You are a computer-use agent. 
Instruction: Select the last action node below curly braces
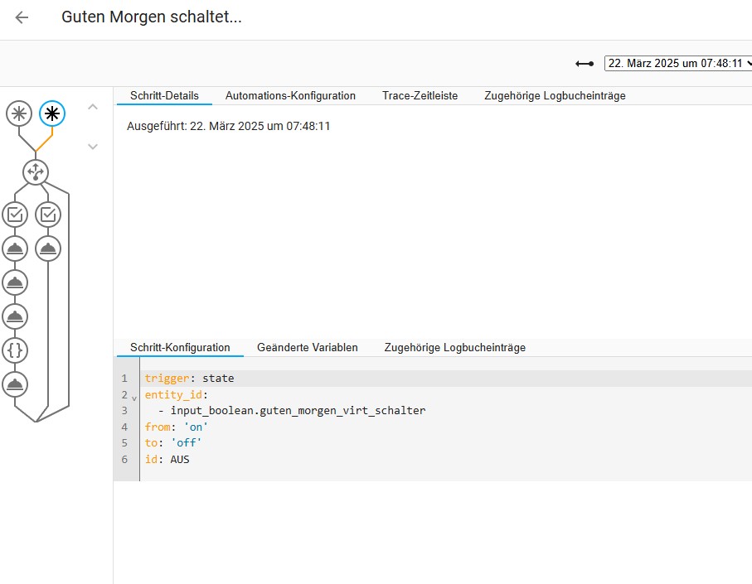[x=15, y=384]
